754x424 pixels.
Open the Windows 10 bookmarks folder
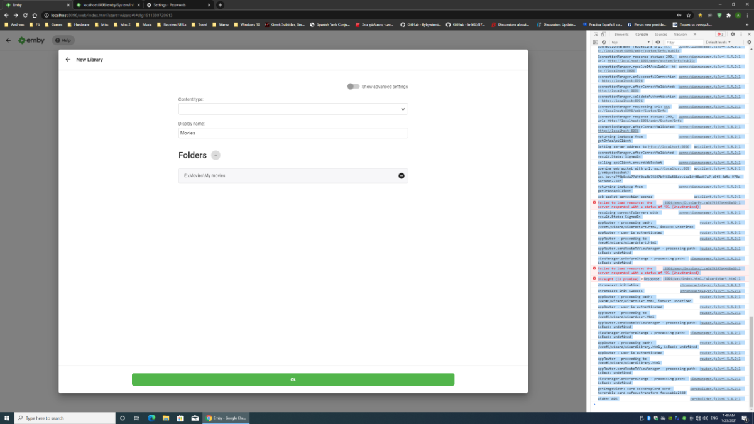coord(246,24)
